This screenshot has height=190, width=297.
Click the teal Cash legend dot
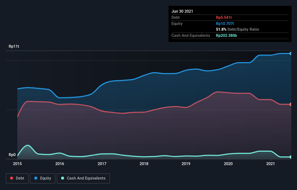point(63,178)
